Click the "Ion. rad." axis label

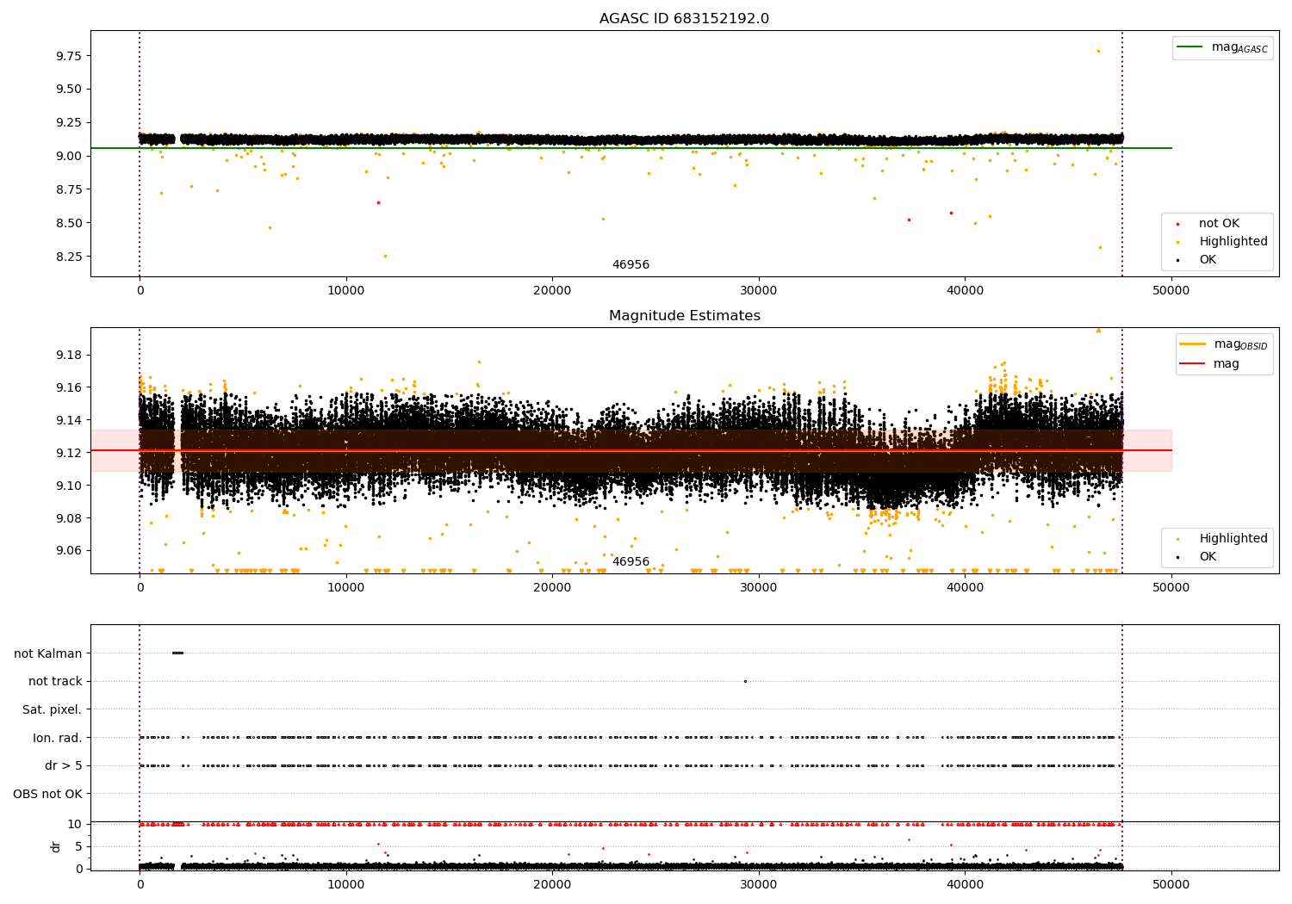(x=58, y=738)
